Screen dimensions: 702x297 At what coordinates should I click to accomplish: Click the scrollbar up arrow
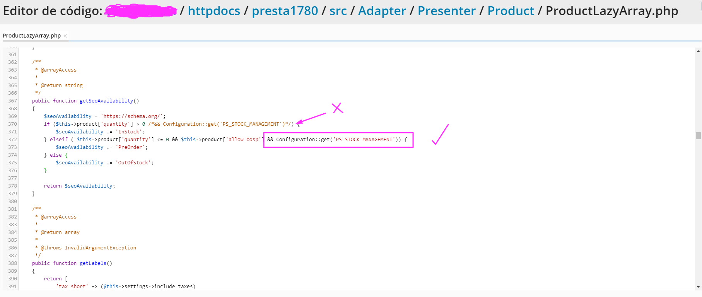click(x=698, y=51)
